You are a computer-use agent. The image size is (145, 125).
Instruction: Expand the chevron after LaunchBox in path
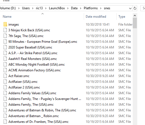tap(68, 8)
